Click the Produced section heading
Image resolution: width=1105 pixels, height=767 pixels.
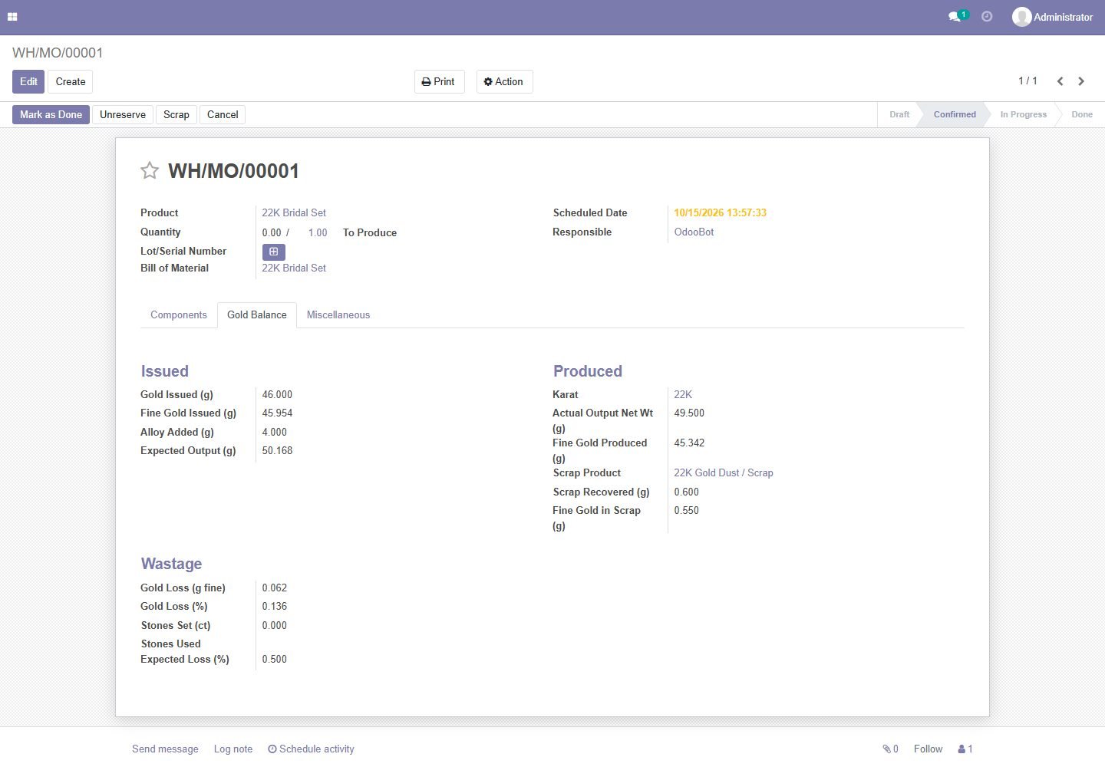(588, 371)
